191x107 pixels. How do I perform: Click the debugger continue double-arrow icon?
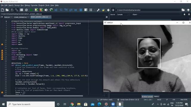tap(76, 10)
